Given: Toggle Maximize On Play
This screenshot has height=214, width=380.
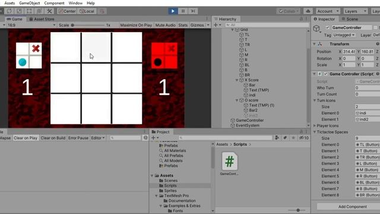Looking at the screenshot, I should coord(136,25).
